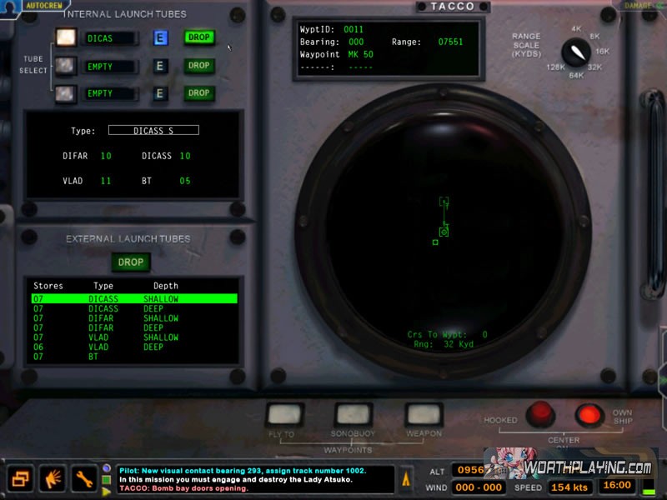Click the waypoint symbol on the radar scope
667x500 pixels.
444,201
